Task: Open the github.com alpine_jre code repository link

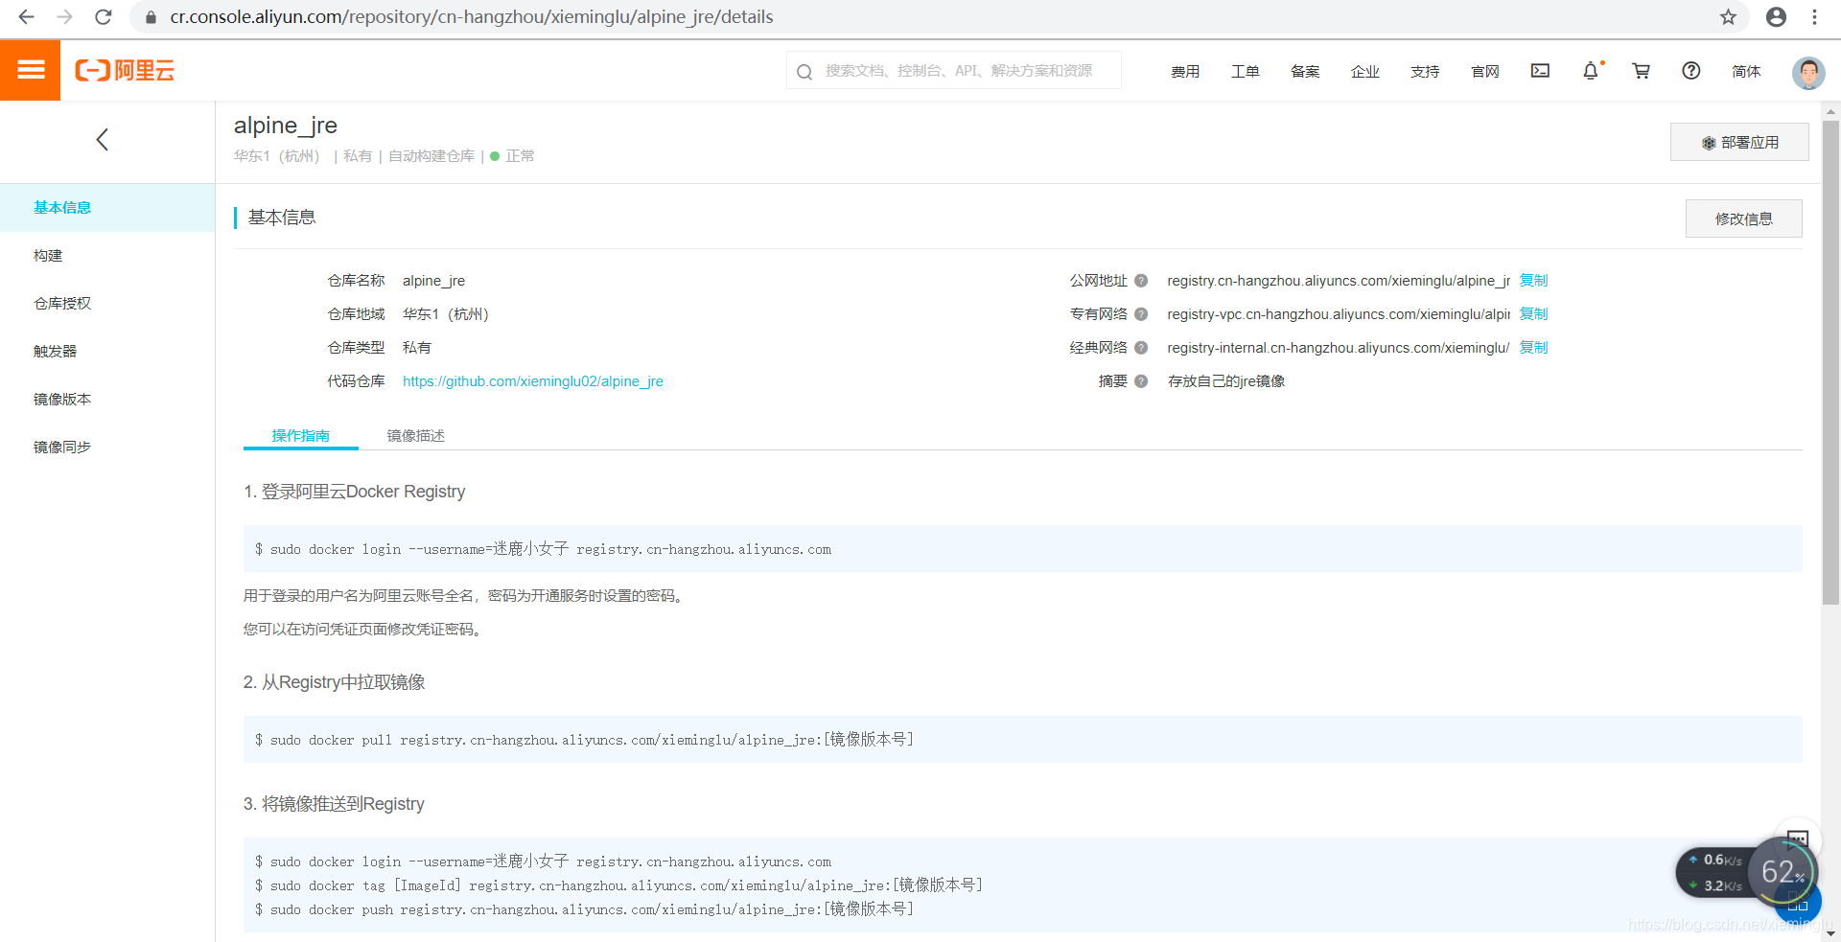Action: (x=533, y=381)
